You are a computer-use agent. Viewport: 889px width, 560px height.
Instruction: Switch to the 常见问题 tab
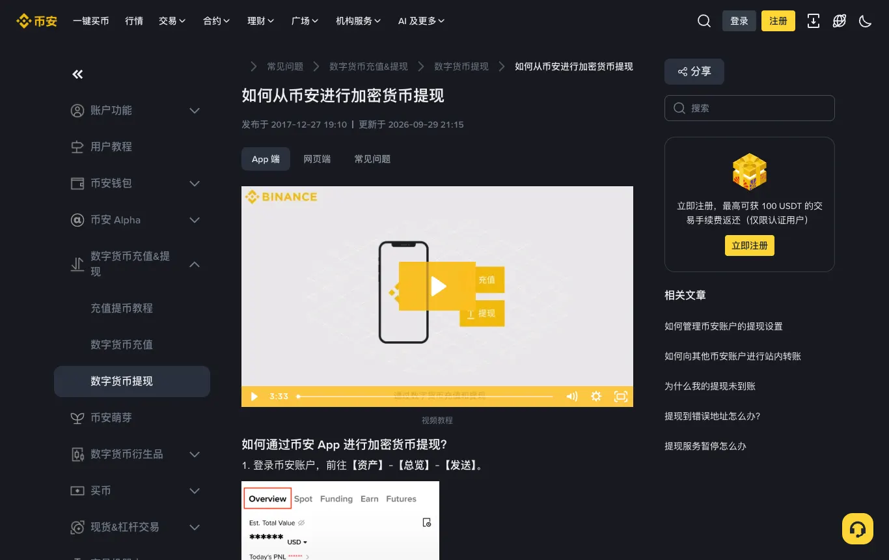click(x=372, y=159)
